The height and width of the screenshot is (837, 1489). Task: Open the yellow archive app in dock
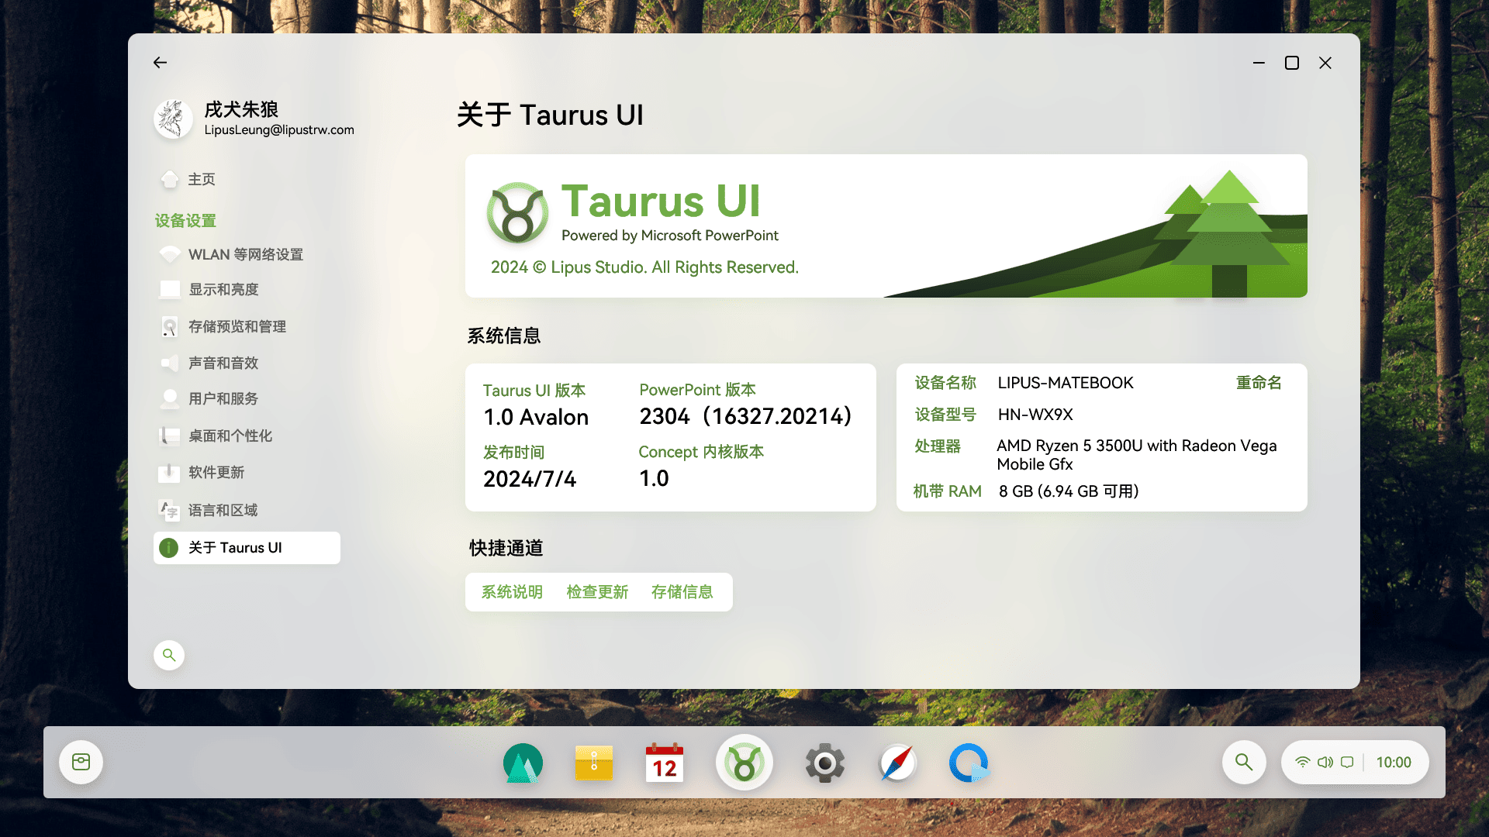(x=593, y=763)
